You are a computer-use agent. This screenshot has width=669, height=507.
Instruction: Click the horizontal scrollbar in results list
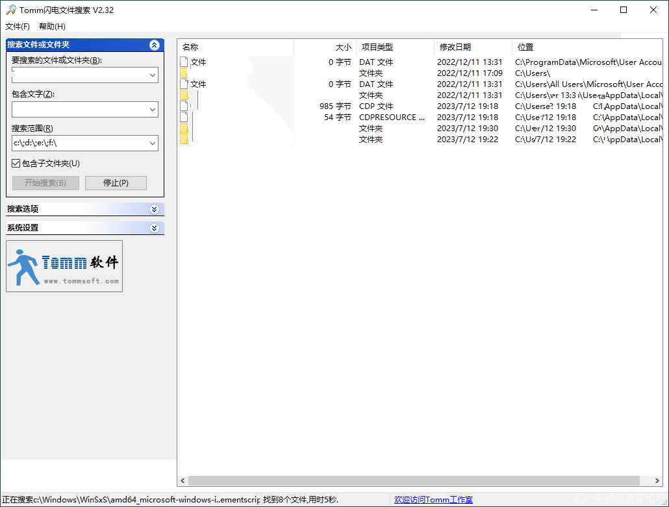click(x=416, y=480)
